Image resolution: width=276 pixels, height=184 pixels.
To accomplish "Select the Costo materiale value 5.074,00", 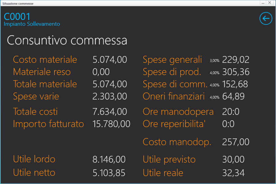I will pyautogui.click(x=110, y=59).
